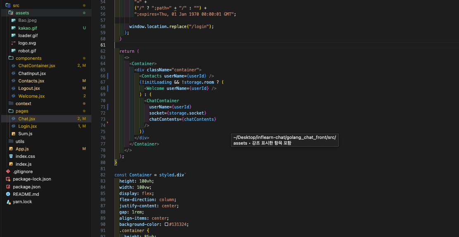
Task: Click the JS icon beside Sum.js
Action: pos(13,134)
